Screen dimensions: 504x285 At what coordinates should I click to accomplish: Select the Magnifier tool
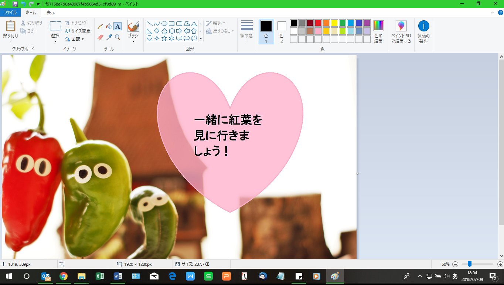[x=118, y=37]
